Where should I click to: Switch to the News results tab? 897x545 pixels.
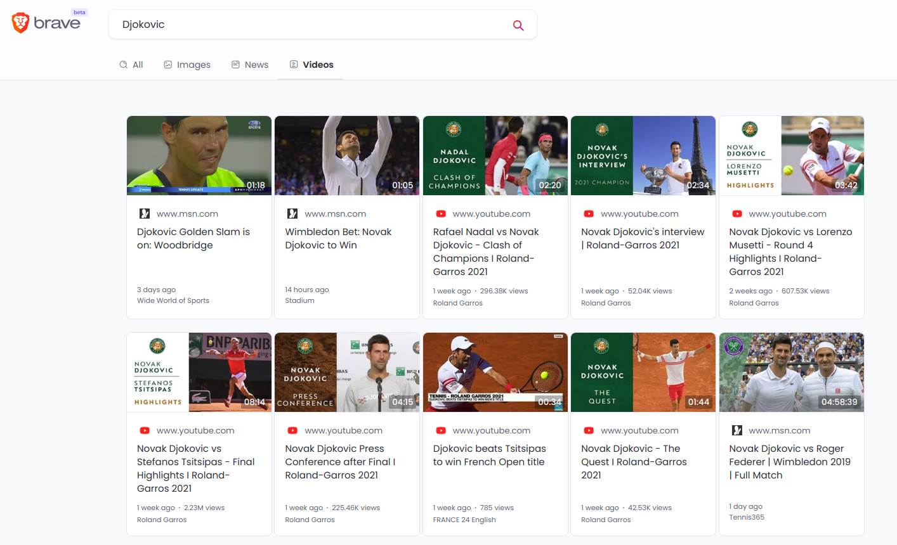pyautogui.click(x=256, y=64)
